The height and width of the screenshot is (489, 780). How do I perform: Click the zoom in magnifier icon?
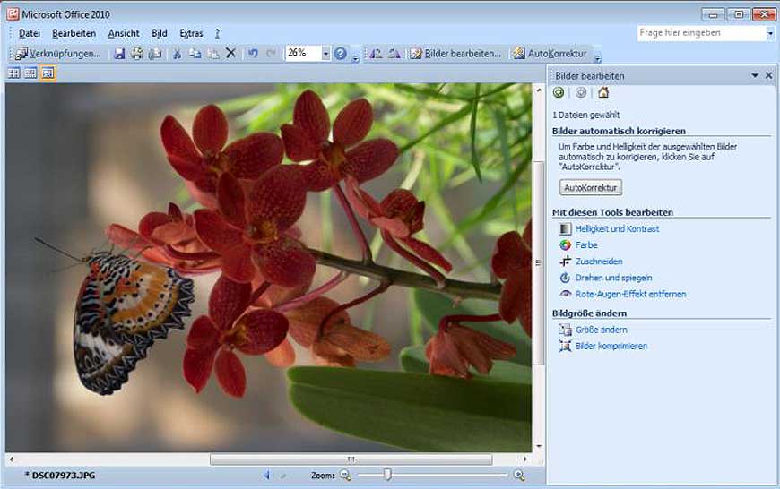tap(519, 476)
